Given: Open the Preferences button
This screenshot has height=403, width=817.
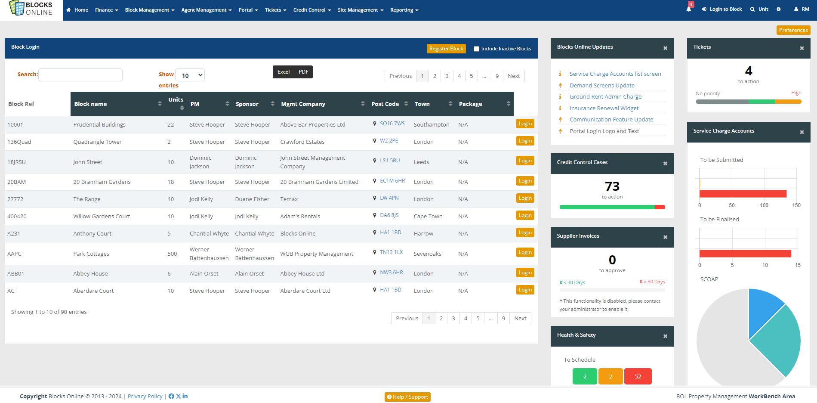Looking at the screenshot, I should (x=793, y=30).
